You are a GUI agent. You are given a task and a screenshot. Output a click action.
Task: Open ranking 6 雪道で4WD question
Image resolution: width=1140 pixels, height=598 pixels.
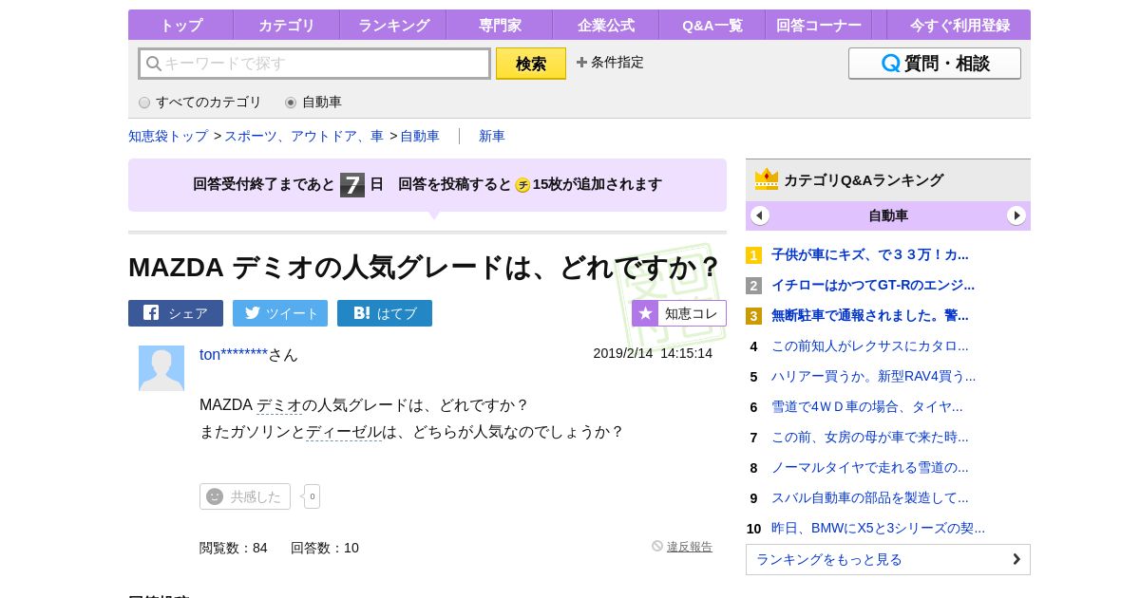tap(867, 406)
